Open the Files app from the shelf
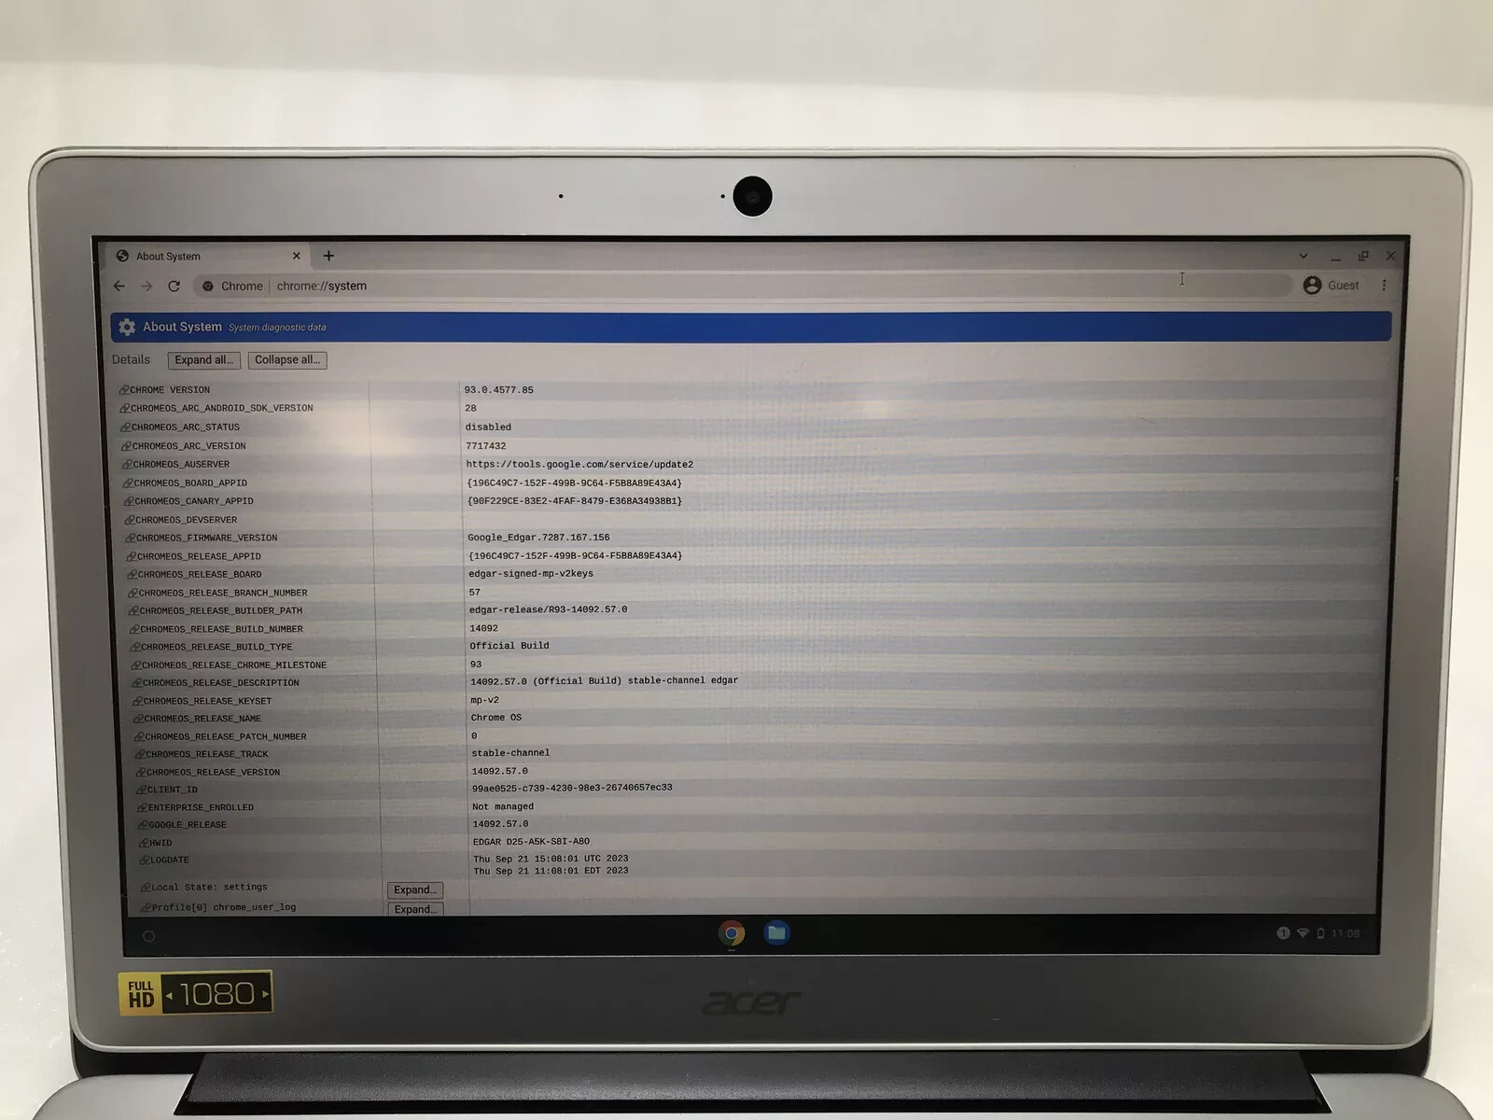The image size is (1493, 1120). [x=776, y=932]
